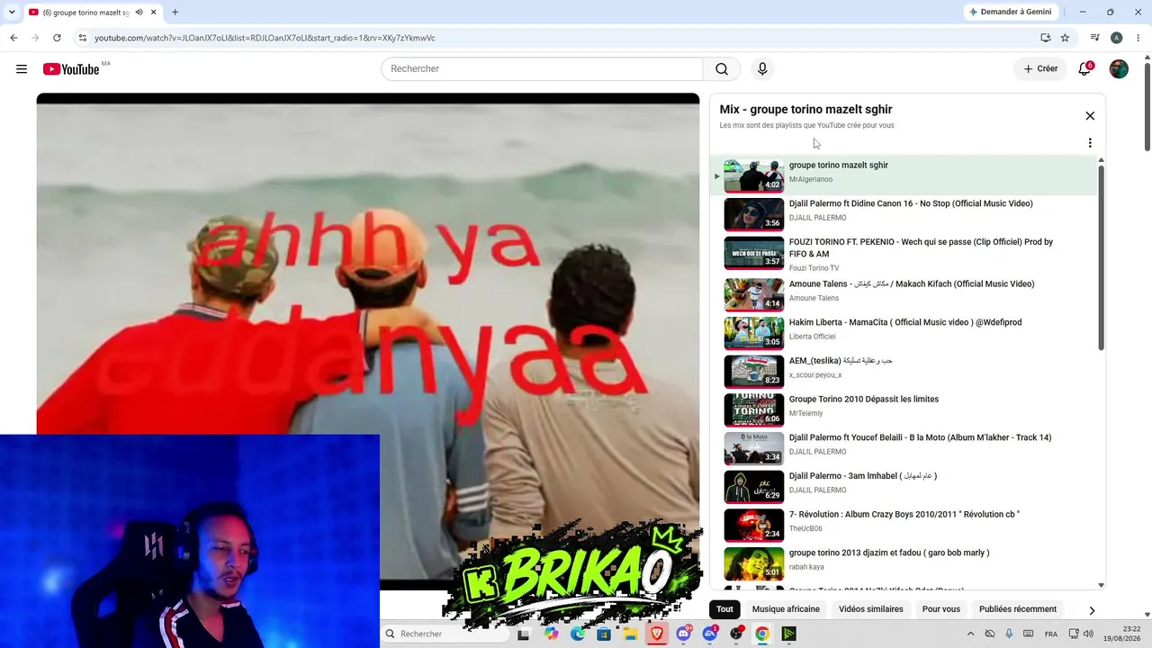Viewport: 1152px width, 648px height.
Task: Open Chrome three-dot menu
Action: (x=1138, y=38)
